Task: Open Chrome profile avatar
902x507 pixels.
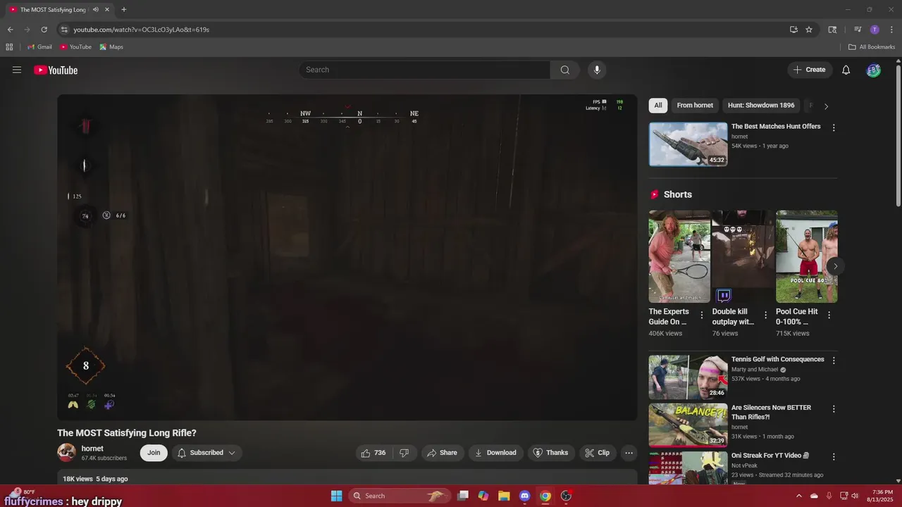Action: pos(875,30)
